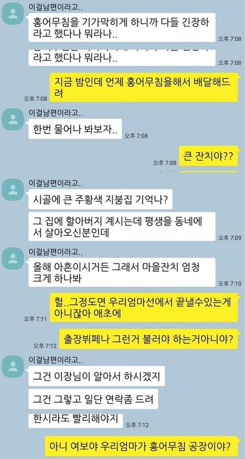Tap the avatar next to '한번 물어나 봐보자..'
Viewport: 245px width, 459px height.
click(x=13, y=119)
